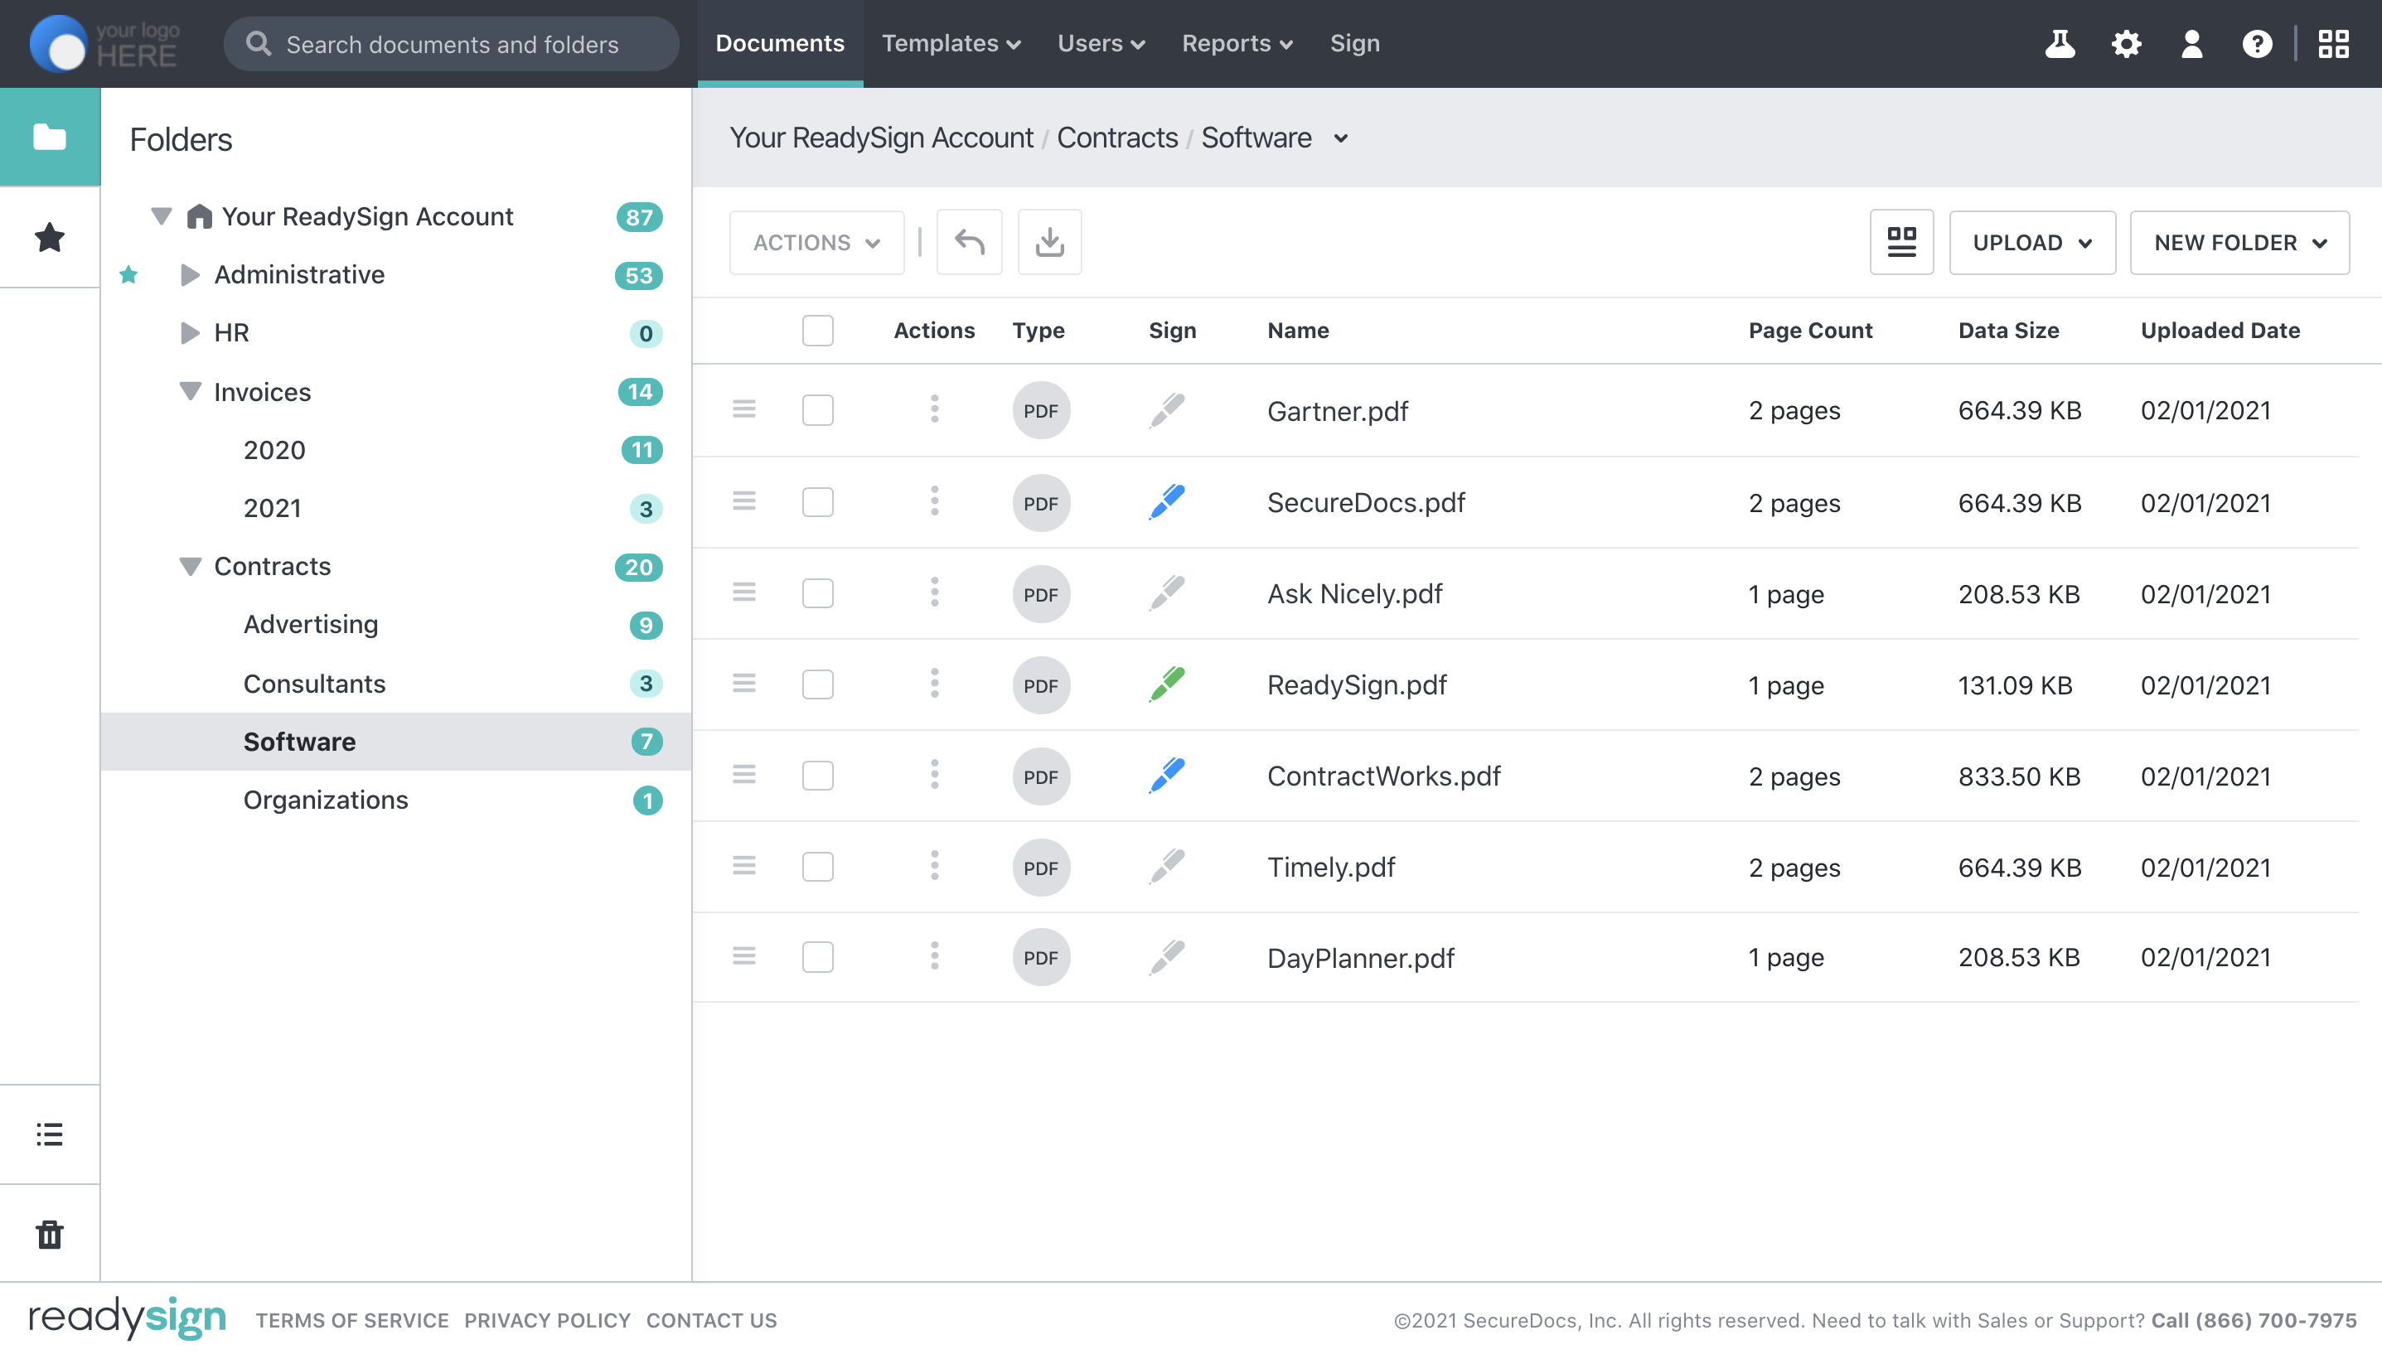Click the download toolbar button

click(x=1049, y=243)
